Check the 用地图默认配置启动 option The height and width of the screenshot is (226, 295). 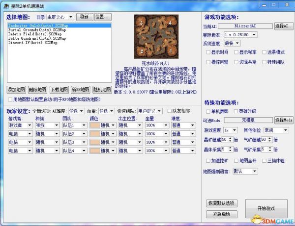click(x=9, y=99)
